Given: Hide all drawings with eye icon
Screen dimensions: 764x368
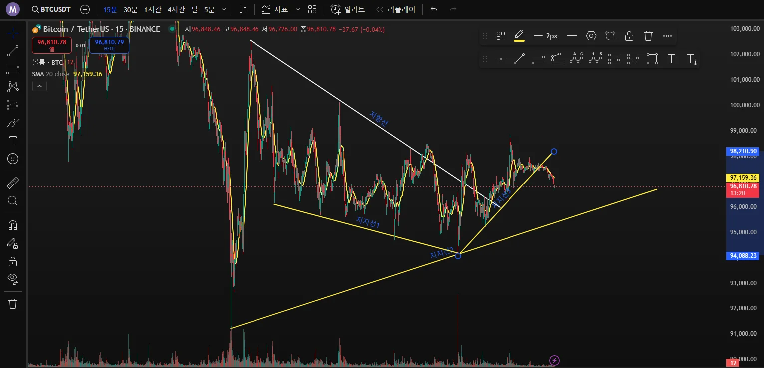Looking at the screenshot, I should point(13,279).
